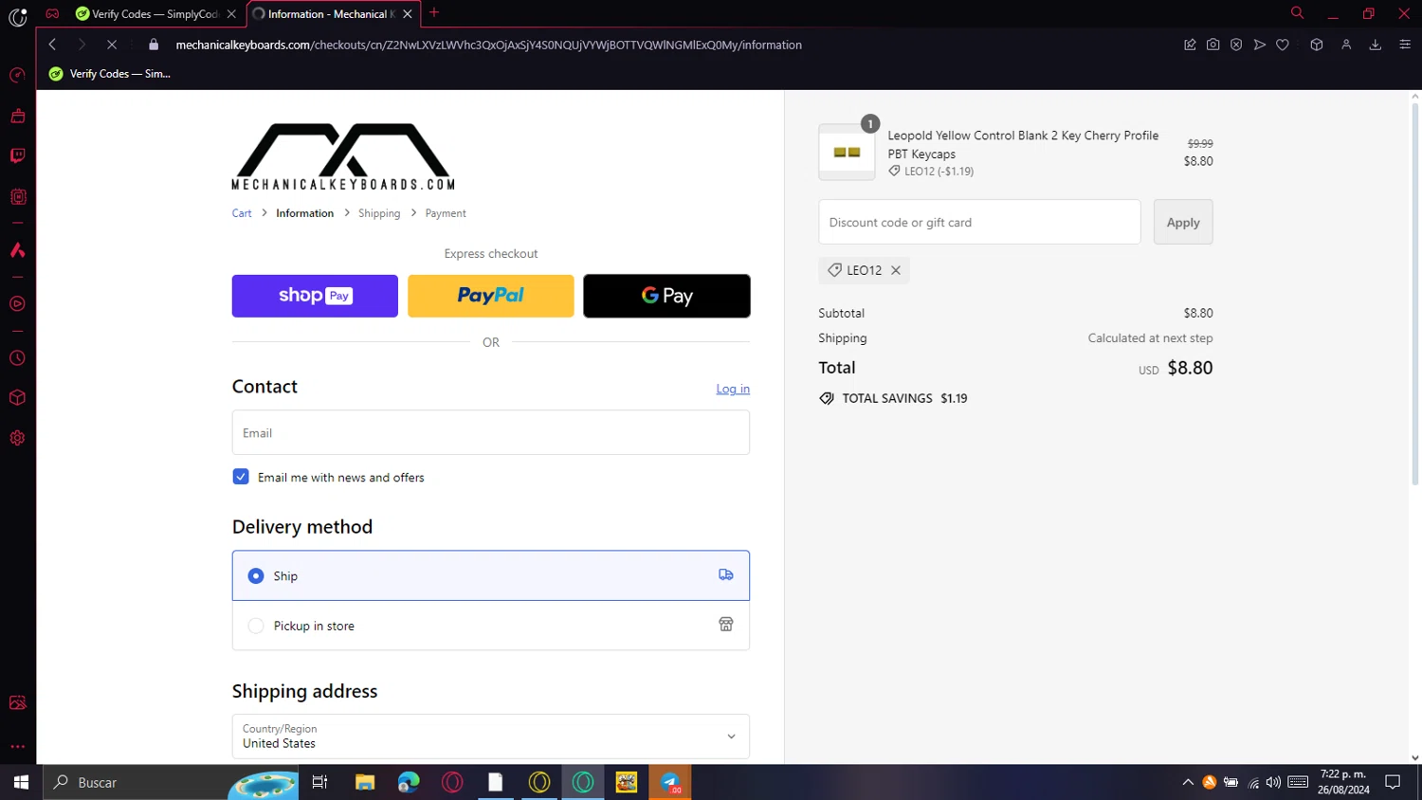Viewport: 1422px width, 800px height.
Task: Open Telegram from the taskbar
Action: [x=670, y=782]
